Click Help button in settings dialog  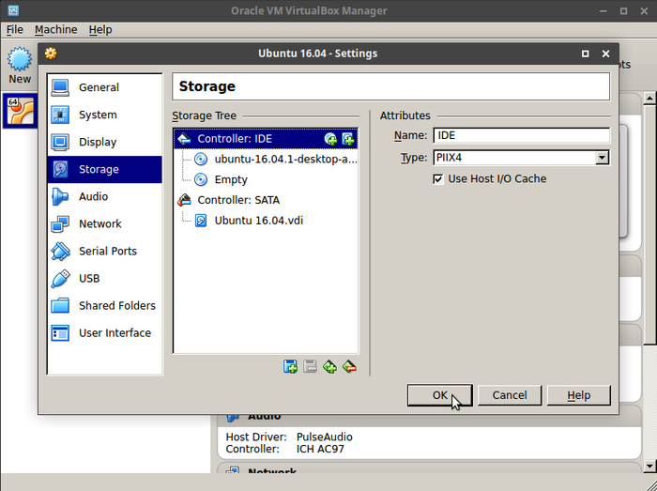(579, 395)
